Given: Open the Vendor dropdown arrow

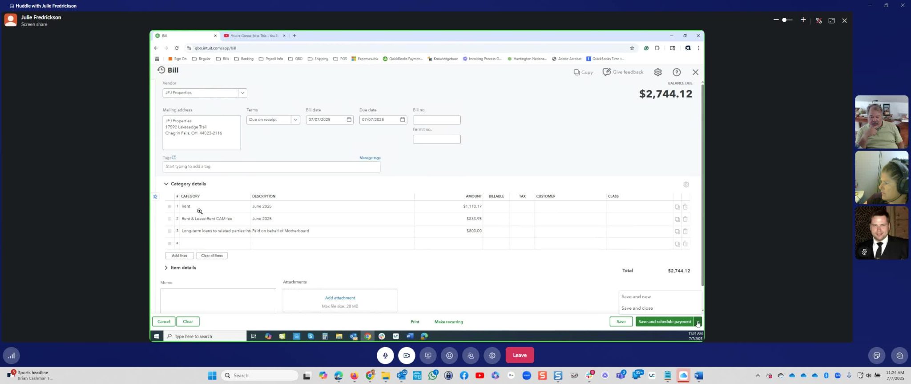Looking at the screenshot, I should pyautogui.click(x=242, y=93).
